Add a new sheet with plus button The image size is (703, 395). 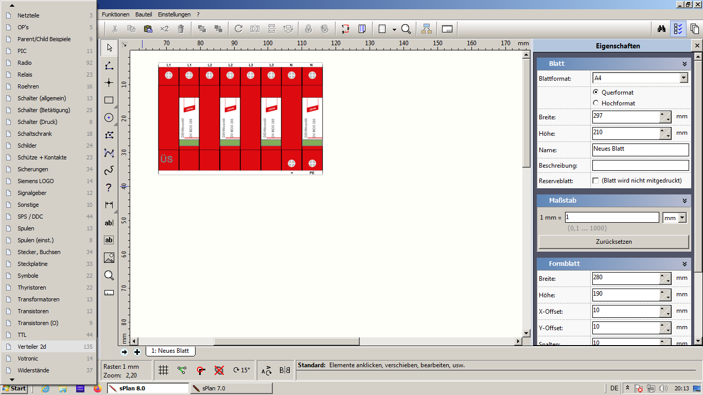click(x=137, y=352)
